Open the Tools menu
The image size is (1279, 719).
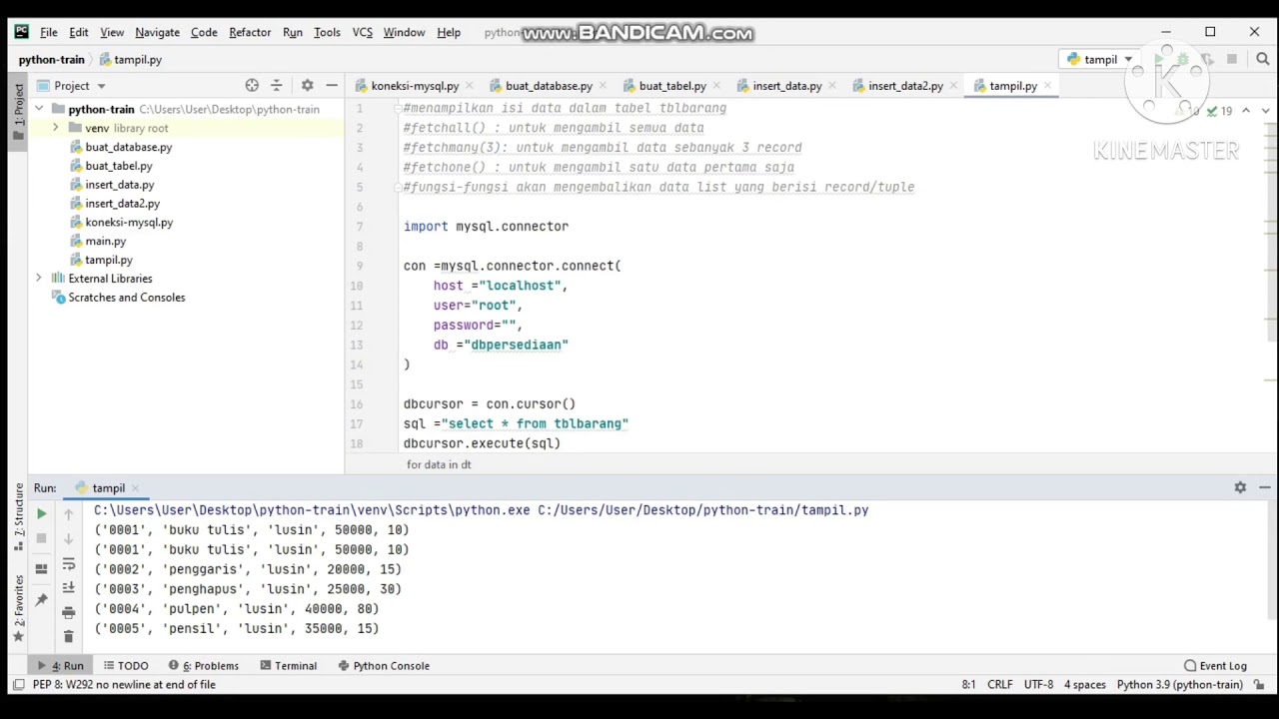tap(327, 32)
